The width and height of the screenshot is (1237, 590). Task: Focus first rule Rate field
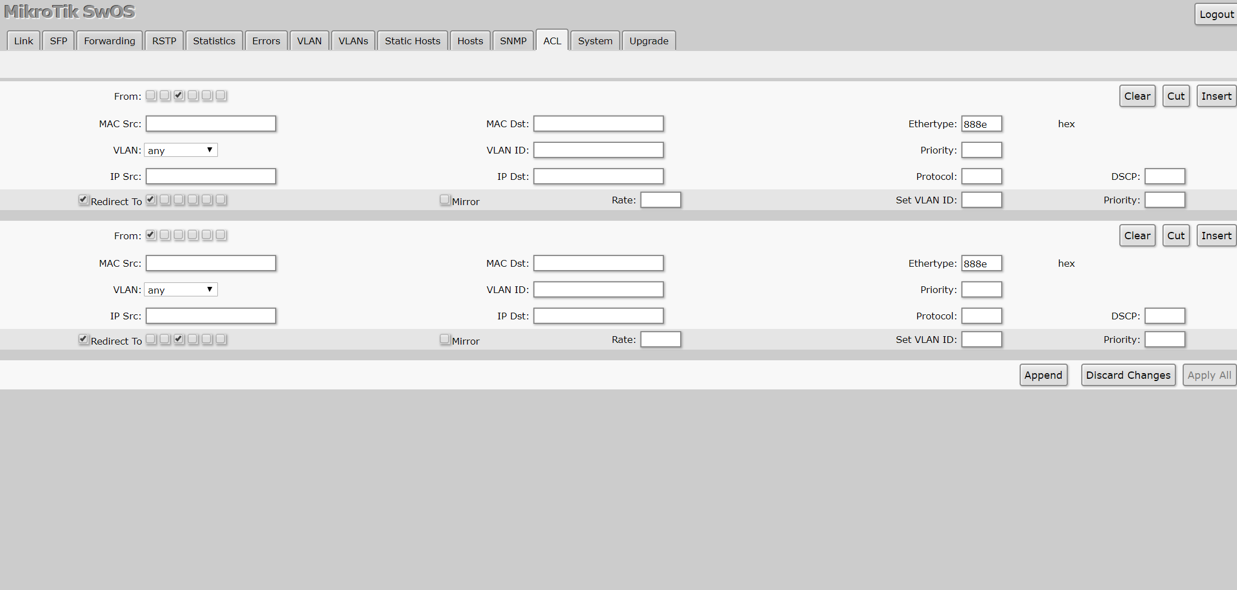pyautogui.click(x=661, y=200)
